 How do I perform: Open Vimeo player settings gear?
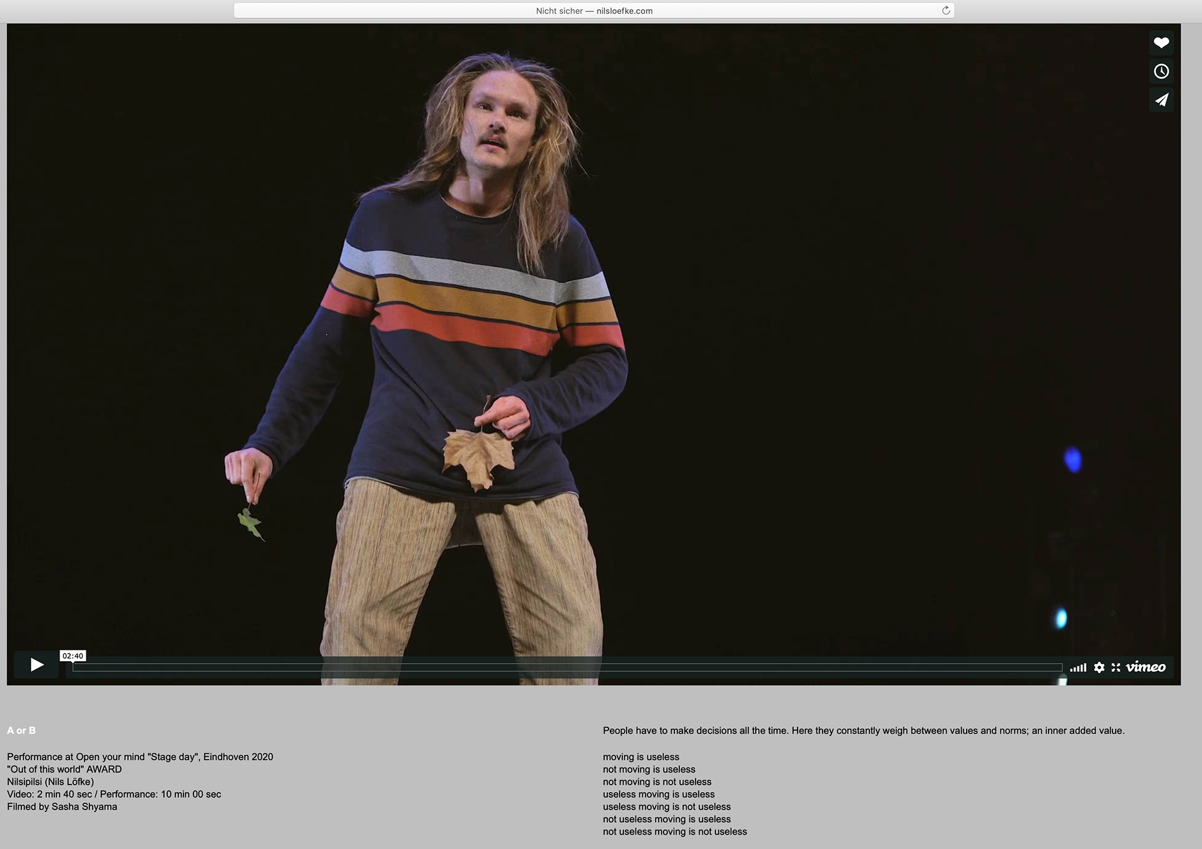point(1099,667)
